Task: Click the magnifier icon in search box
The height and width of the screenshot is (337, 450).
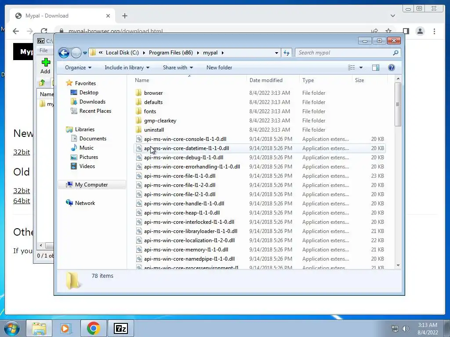Action: 396,53
